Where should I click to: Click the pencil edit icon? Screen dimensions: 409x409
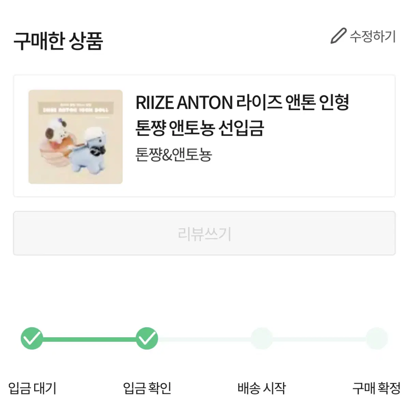(x=338, y=36)
